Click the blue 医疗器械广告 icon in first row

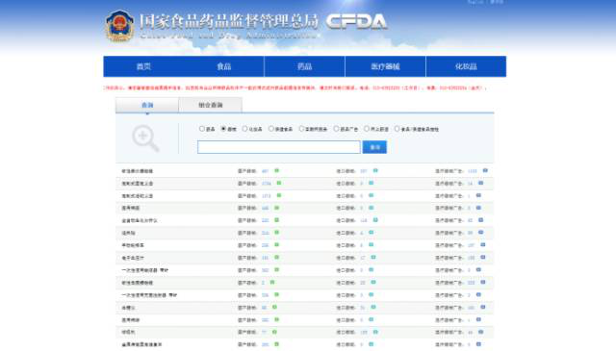pos(485,171)
